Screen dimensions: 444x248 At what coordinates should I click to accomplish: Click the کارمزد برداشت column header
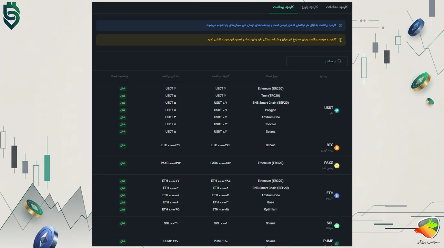(x=221, y=76)
